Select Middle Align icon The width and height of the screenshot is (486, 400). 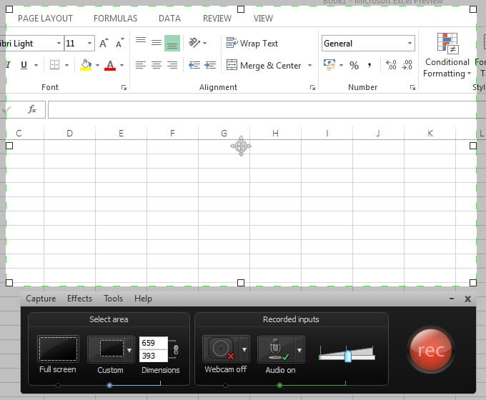pos(157,43)
